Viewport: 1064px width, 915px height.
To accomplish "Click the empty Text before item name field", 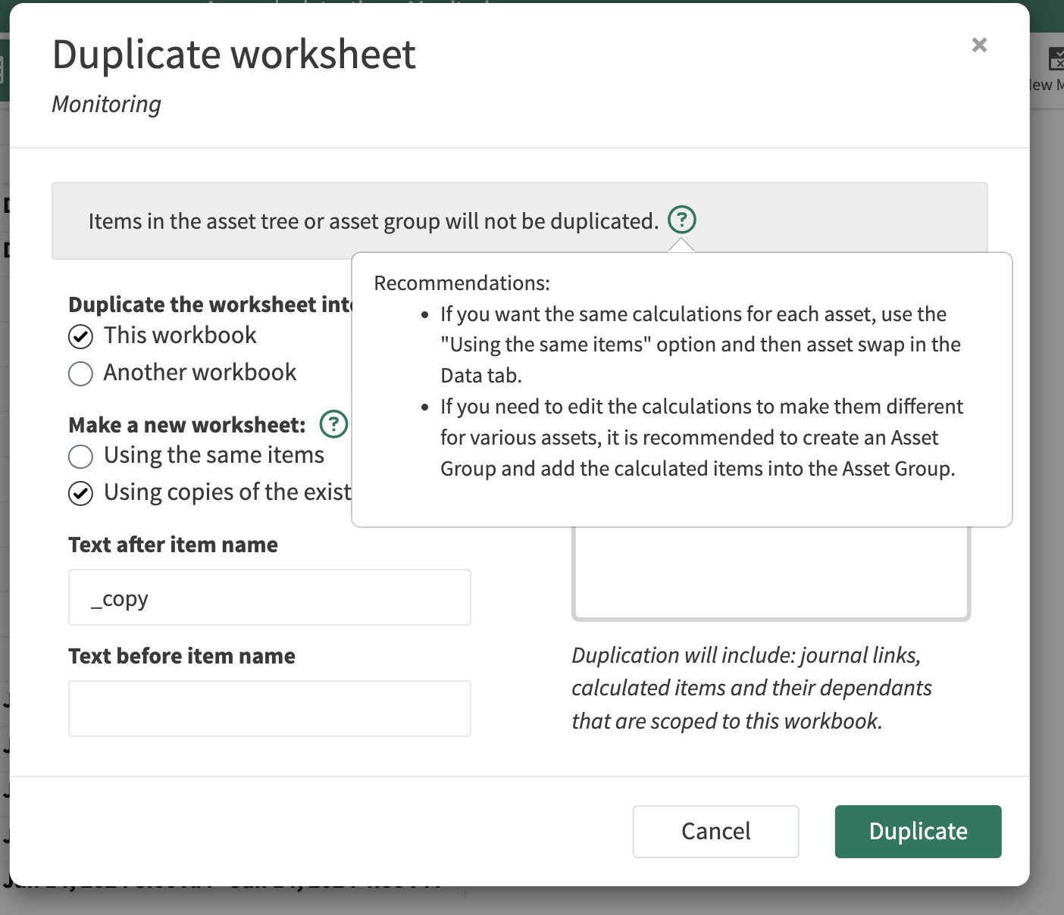I will pos(269,708).
